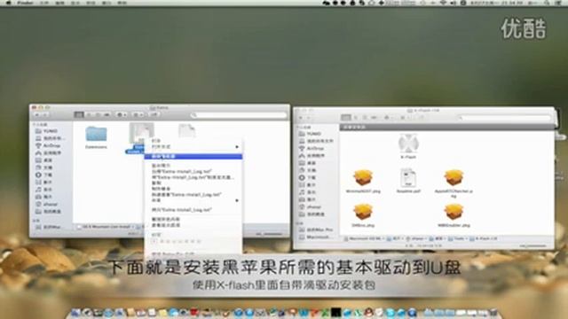Select 下载 in the X-Flash window sidebar
568x319 pixels.
[308, 177]
